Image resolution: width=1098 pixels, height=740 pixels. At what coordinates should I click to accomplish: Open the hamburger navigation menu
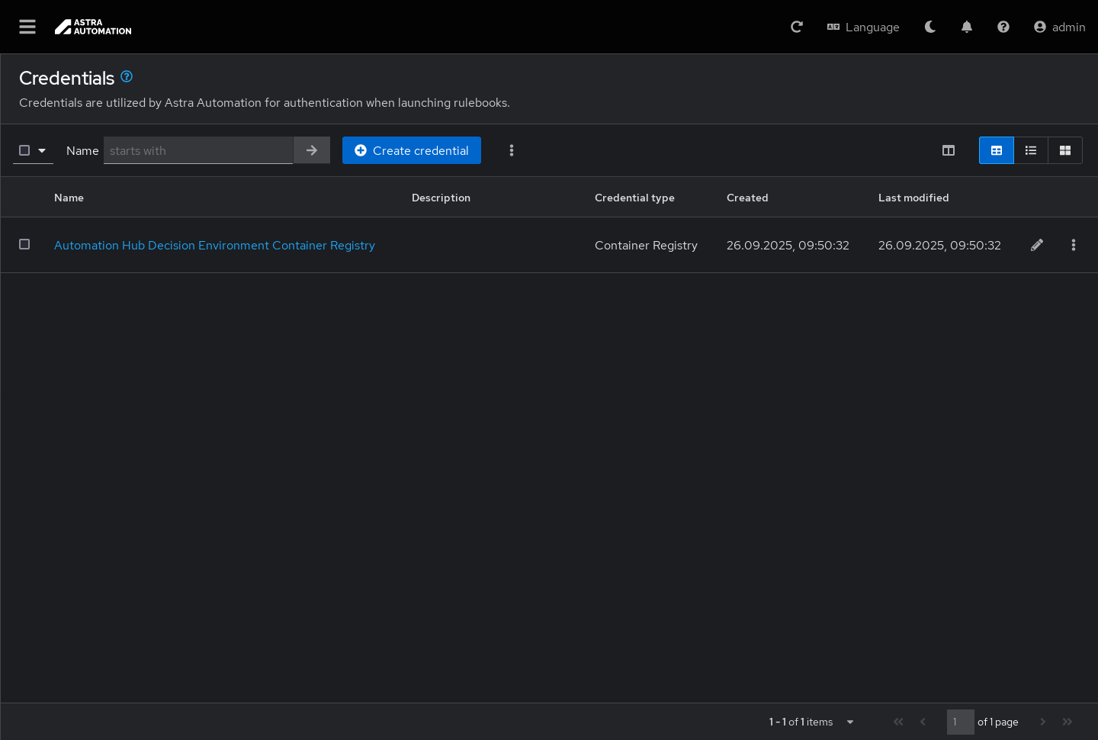coord(27,27)
